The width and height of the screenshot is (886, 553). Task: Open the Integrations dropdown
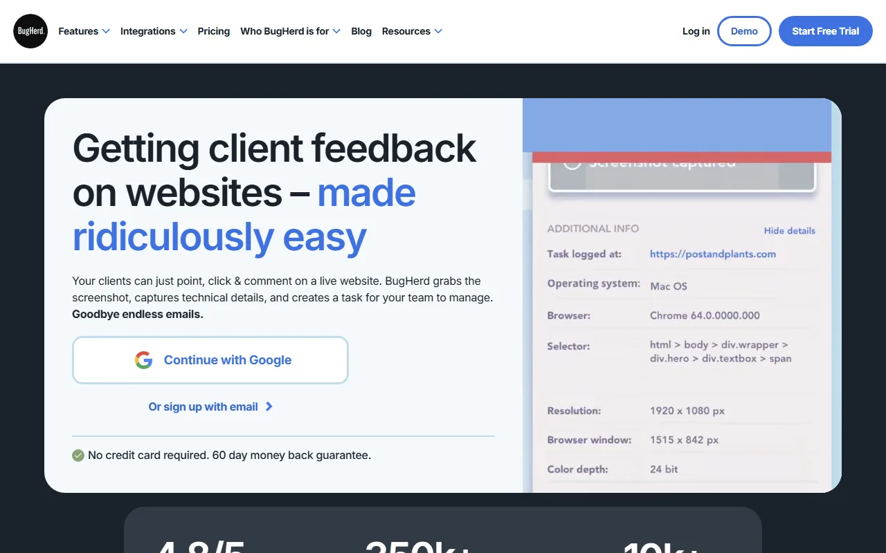pos(154,31)
